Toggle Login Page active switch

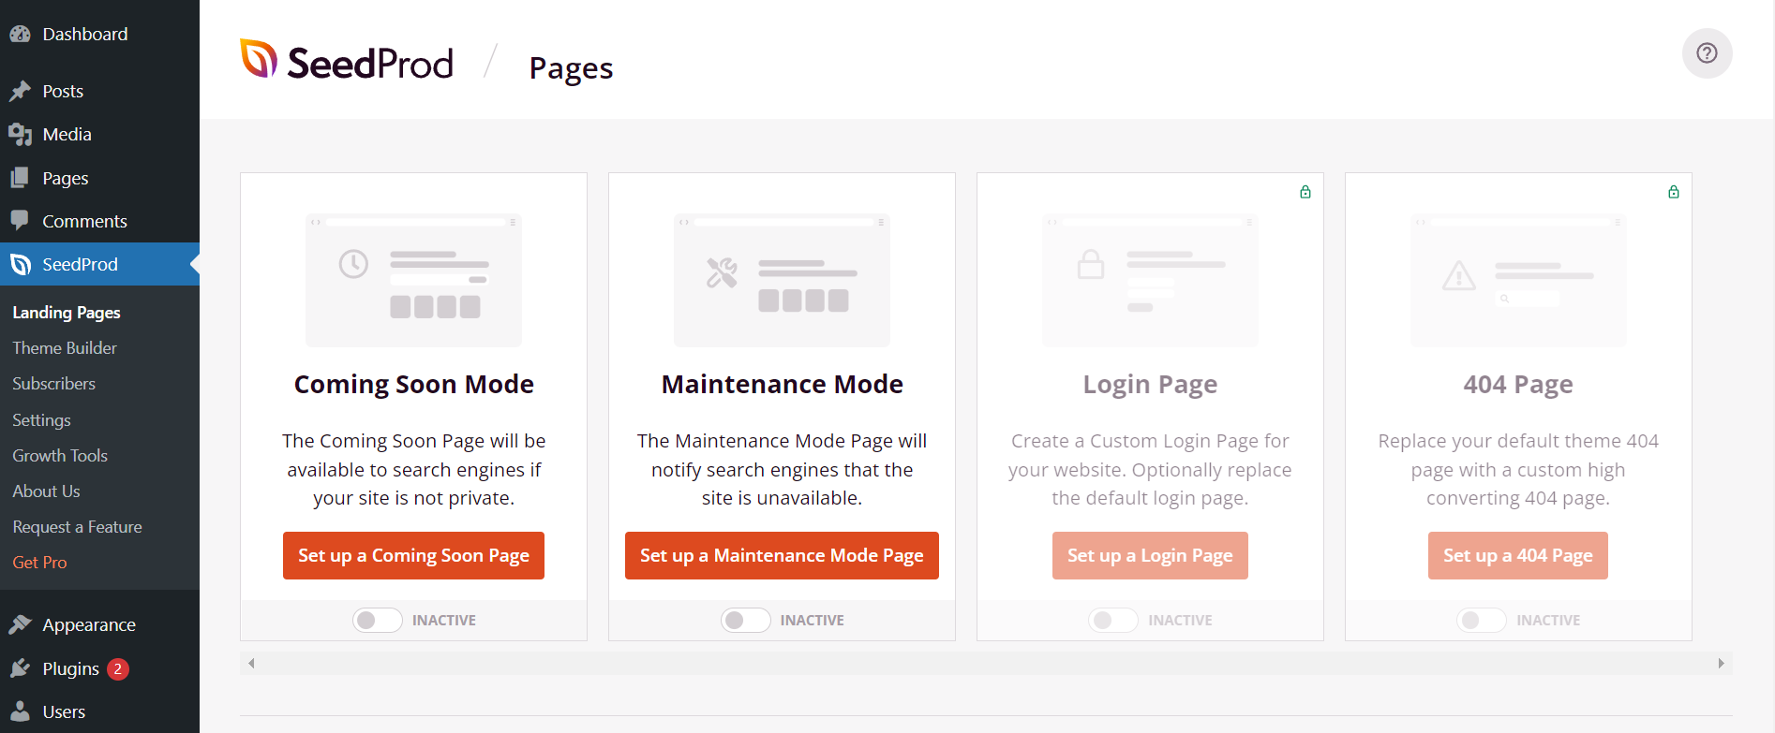[x=1113, y=620]
